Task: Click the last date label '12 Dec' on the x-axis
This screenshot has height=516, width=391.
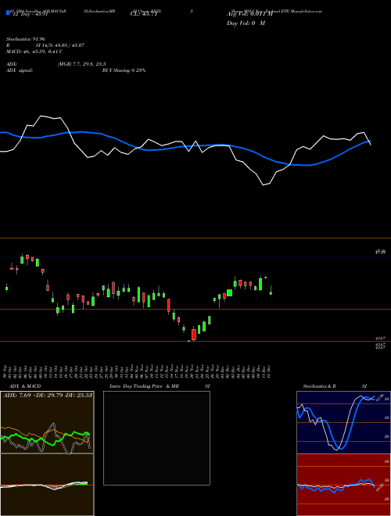Action: [269, 371]
